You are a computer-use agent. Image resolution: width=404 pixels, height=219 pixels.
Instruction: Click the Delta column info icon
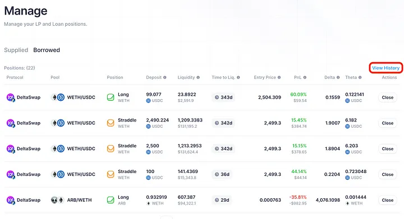point(338,77)
